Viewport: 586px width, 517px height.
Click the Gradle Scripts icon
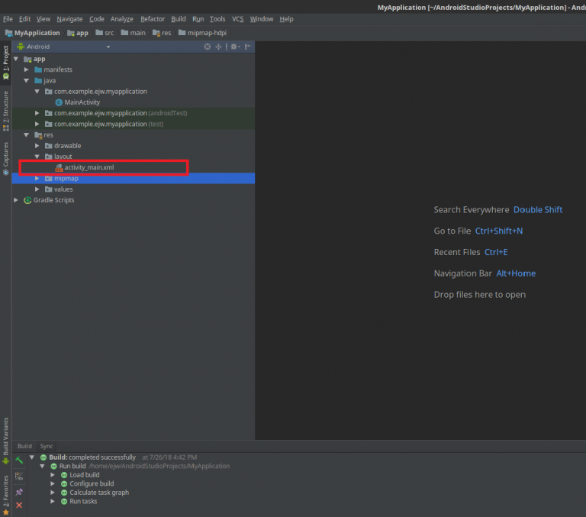click(27, 200)
